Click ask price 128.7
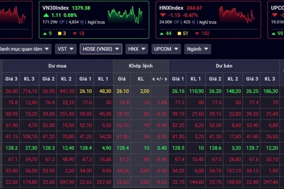 pos(252,148)
